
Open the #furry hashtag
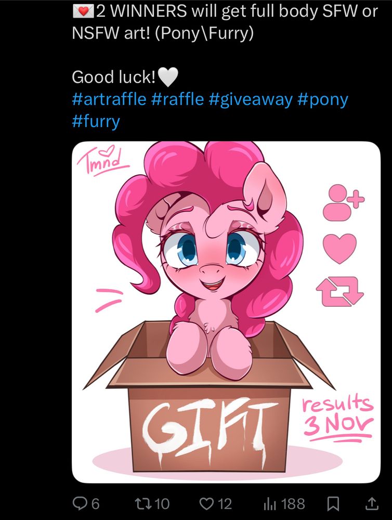pyautogui.click(x=96, y=121)
